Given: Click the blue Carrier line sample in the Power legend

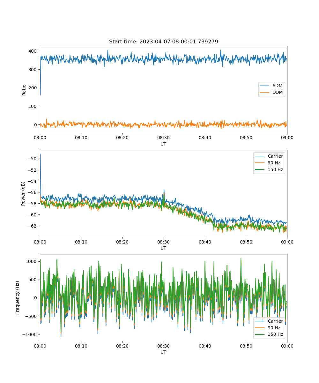Looking at the screenshot, I should (x=260, y=156).
